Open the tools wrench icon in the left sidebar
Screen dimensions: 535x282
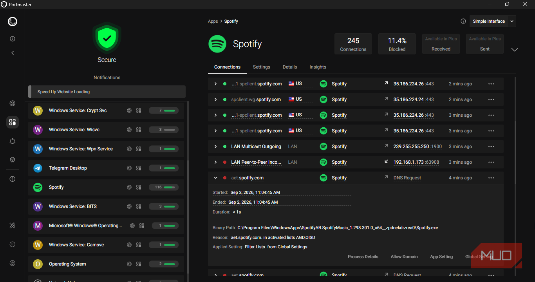tap(13, 225)
